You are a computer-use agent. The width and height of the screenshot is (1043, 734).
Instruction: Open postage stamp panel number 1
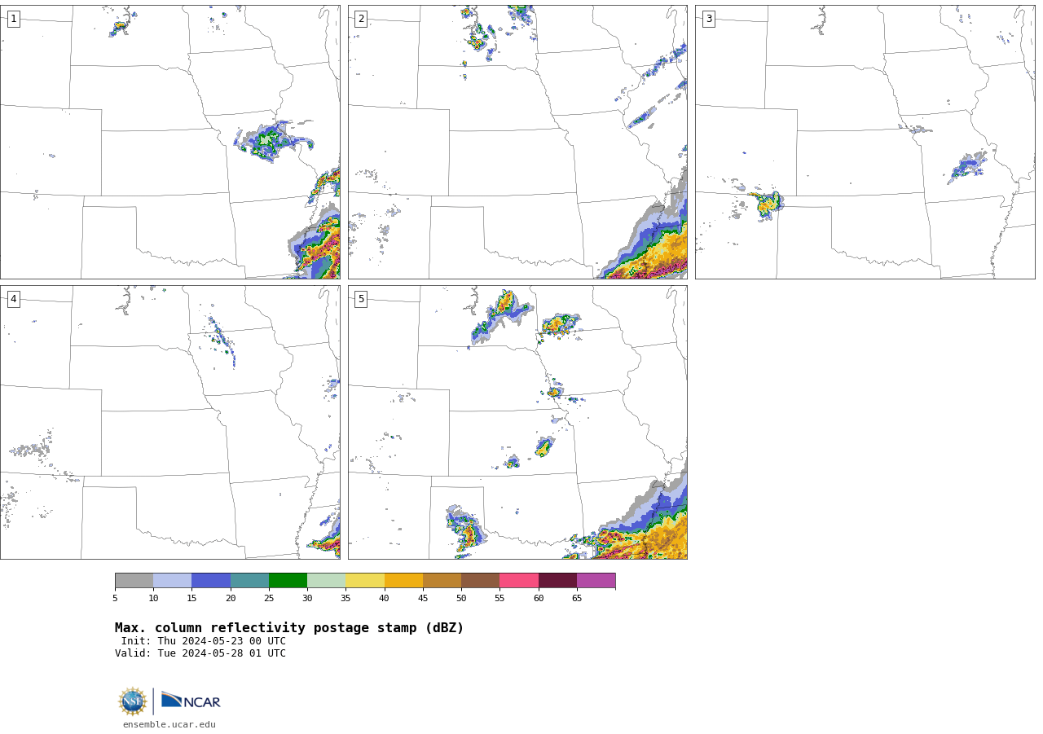point(170,142)
